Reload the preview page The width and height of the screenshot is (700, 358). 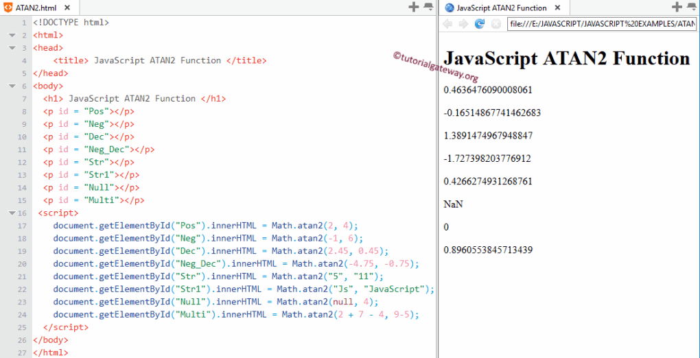480,24
